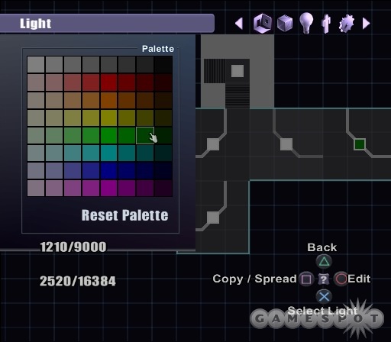391x342 pixels.
Task: Pick the lightest gray palette swatch
Action: pos(36,65)
